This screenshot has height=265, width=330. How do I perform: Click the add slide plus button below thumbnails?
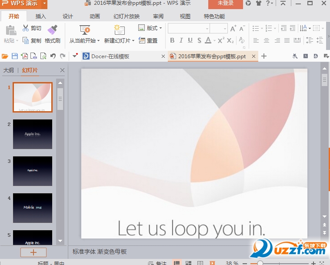(33, 252)
